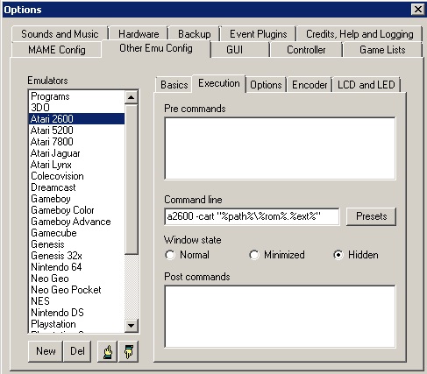Click the Presets button

tap(371, 216)
